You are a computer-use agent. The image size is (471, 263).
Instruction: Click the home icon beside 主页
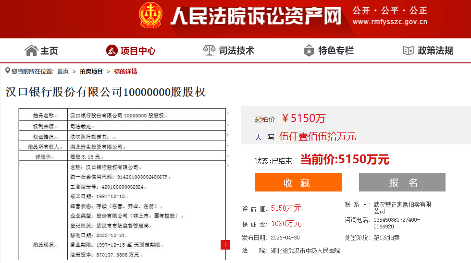31,50
